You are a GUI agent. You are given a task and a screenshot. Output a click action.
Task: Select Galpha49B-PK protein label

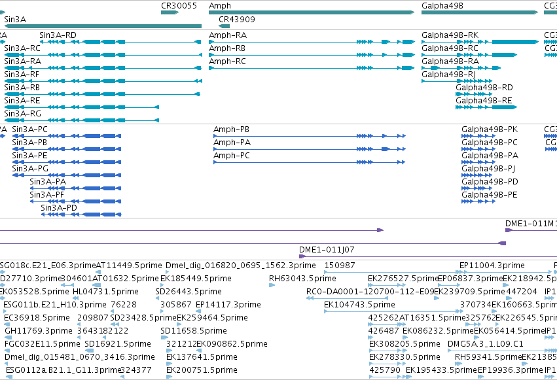point(490,130)
